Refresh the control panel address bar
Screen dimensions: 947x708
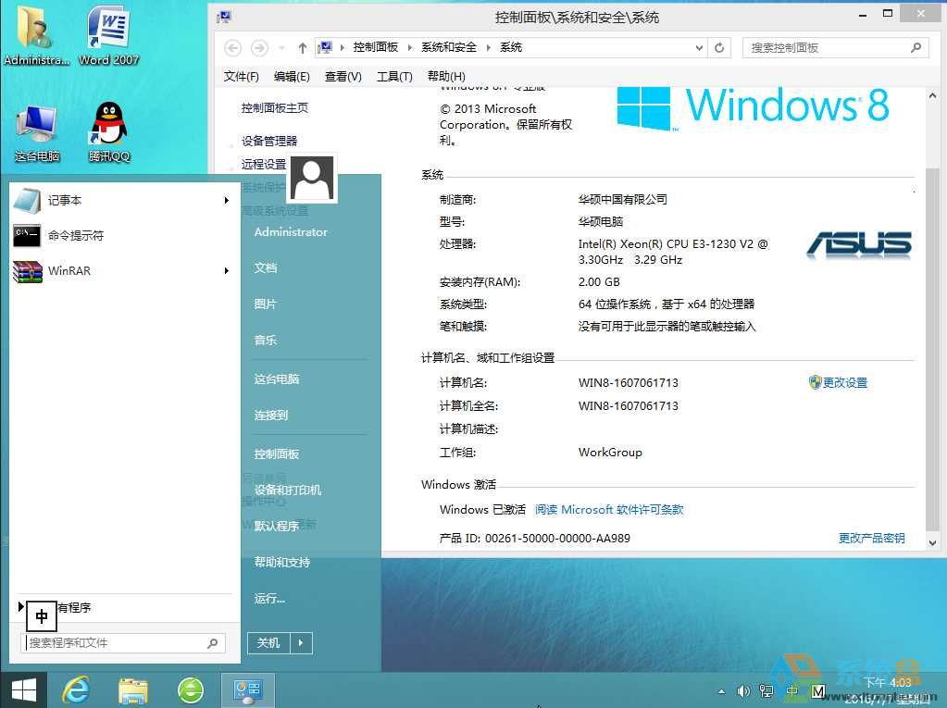(720, 47)
